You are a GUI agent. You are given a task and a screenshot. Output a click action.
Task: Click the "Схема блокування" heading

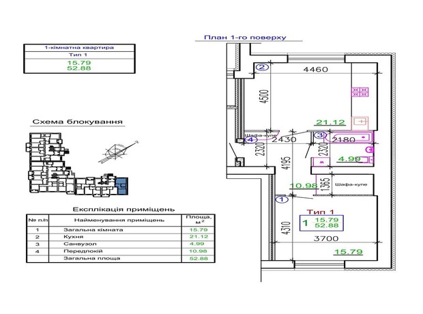[x=77, y=122]
